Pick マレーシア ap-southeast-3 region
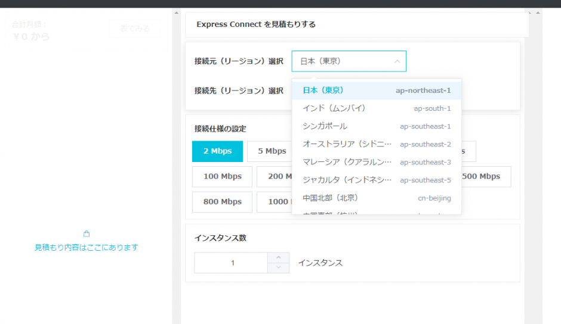 377,162
